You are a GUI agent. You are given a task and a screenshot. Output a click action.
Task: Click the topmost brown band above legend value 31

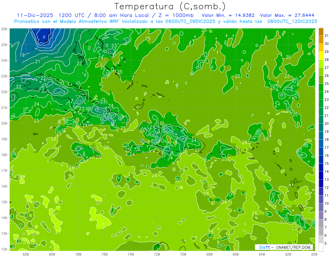(x=321, y=32)
